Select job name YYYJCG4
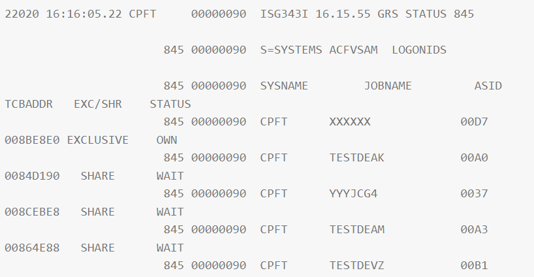The image size is (534, 277). point(354,194)
